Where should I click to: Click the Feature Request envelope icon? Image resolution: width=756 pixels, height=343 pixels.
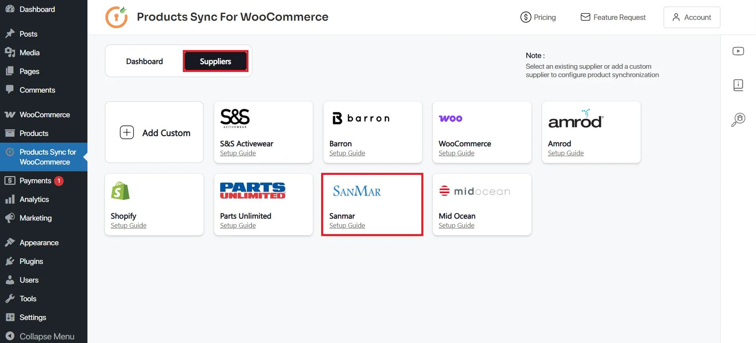click(x=585, y=17)
